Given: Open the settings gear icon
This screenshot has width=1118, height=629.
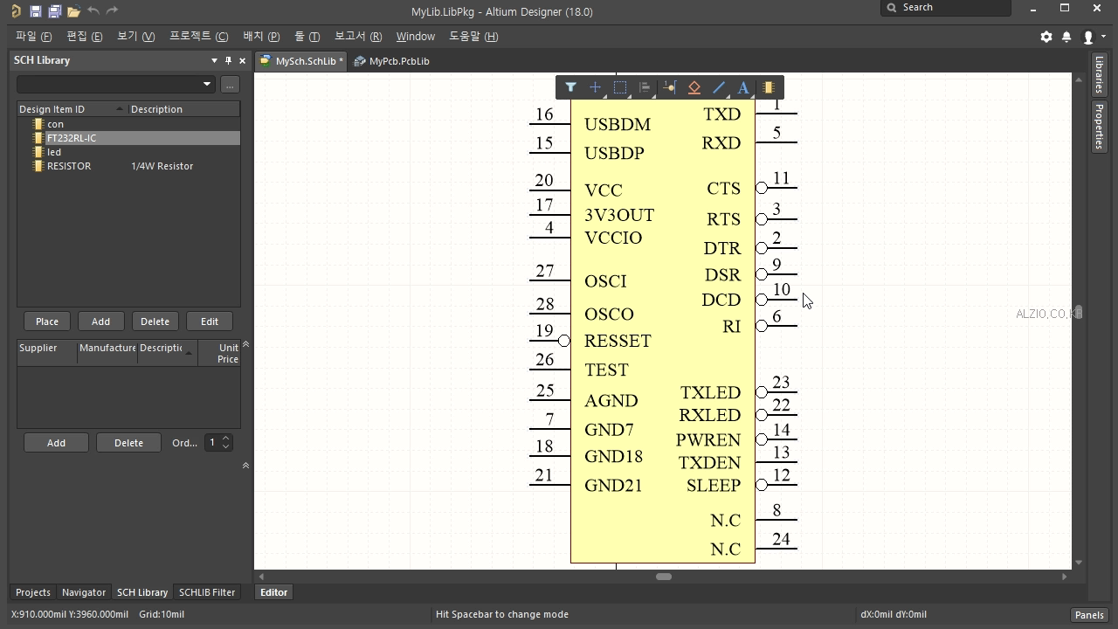Looking at the screenshot, I should (x=1046, y=37).
